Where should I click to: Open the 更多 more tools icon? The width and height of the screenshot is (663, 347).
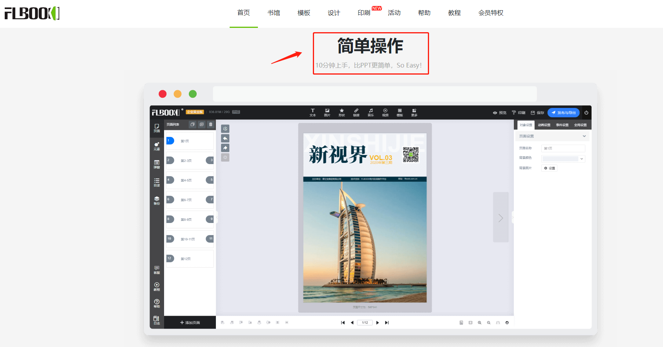click(414, 113)
